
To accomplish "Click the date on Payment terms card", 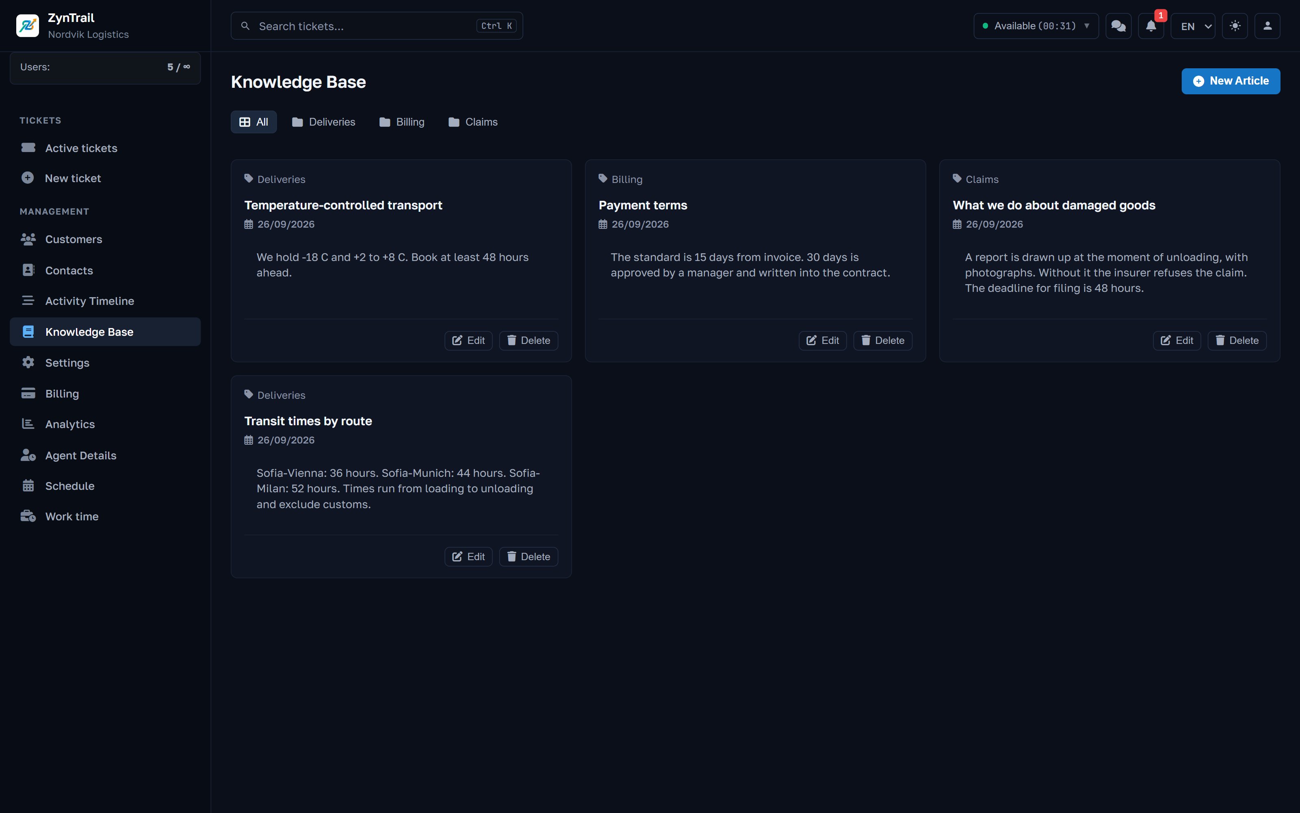I will coord(633,224).
